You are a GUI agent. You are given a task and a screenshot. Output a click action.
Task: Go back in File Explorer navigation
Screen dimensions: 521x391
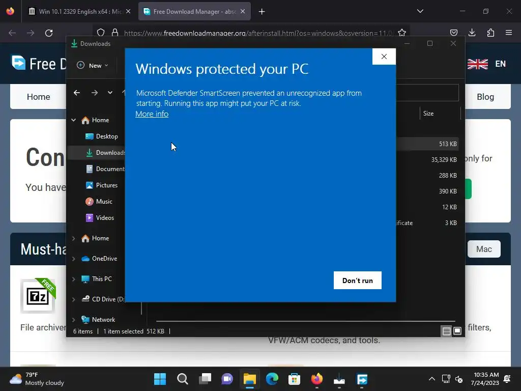pos(77,93)
